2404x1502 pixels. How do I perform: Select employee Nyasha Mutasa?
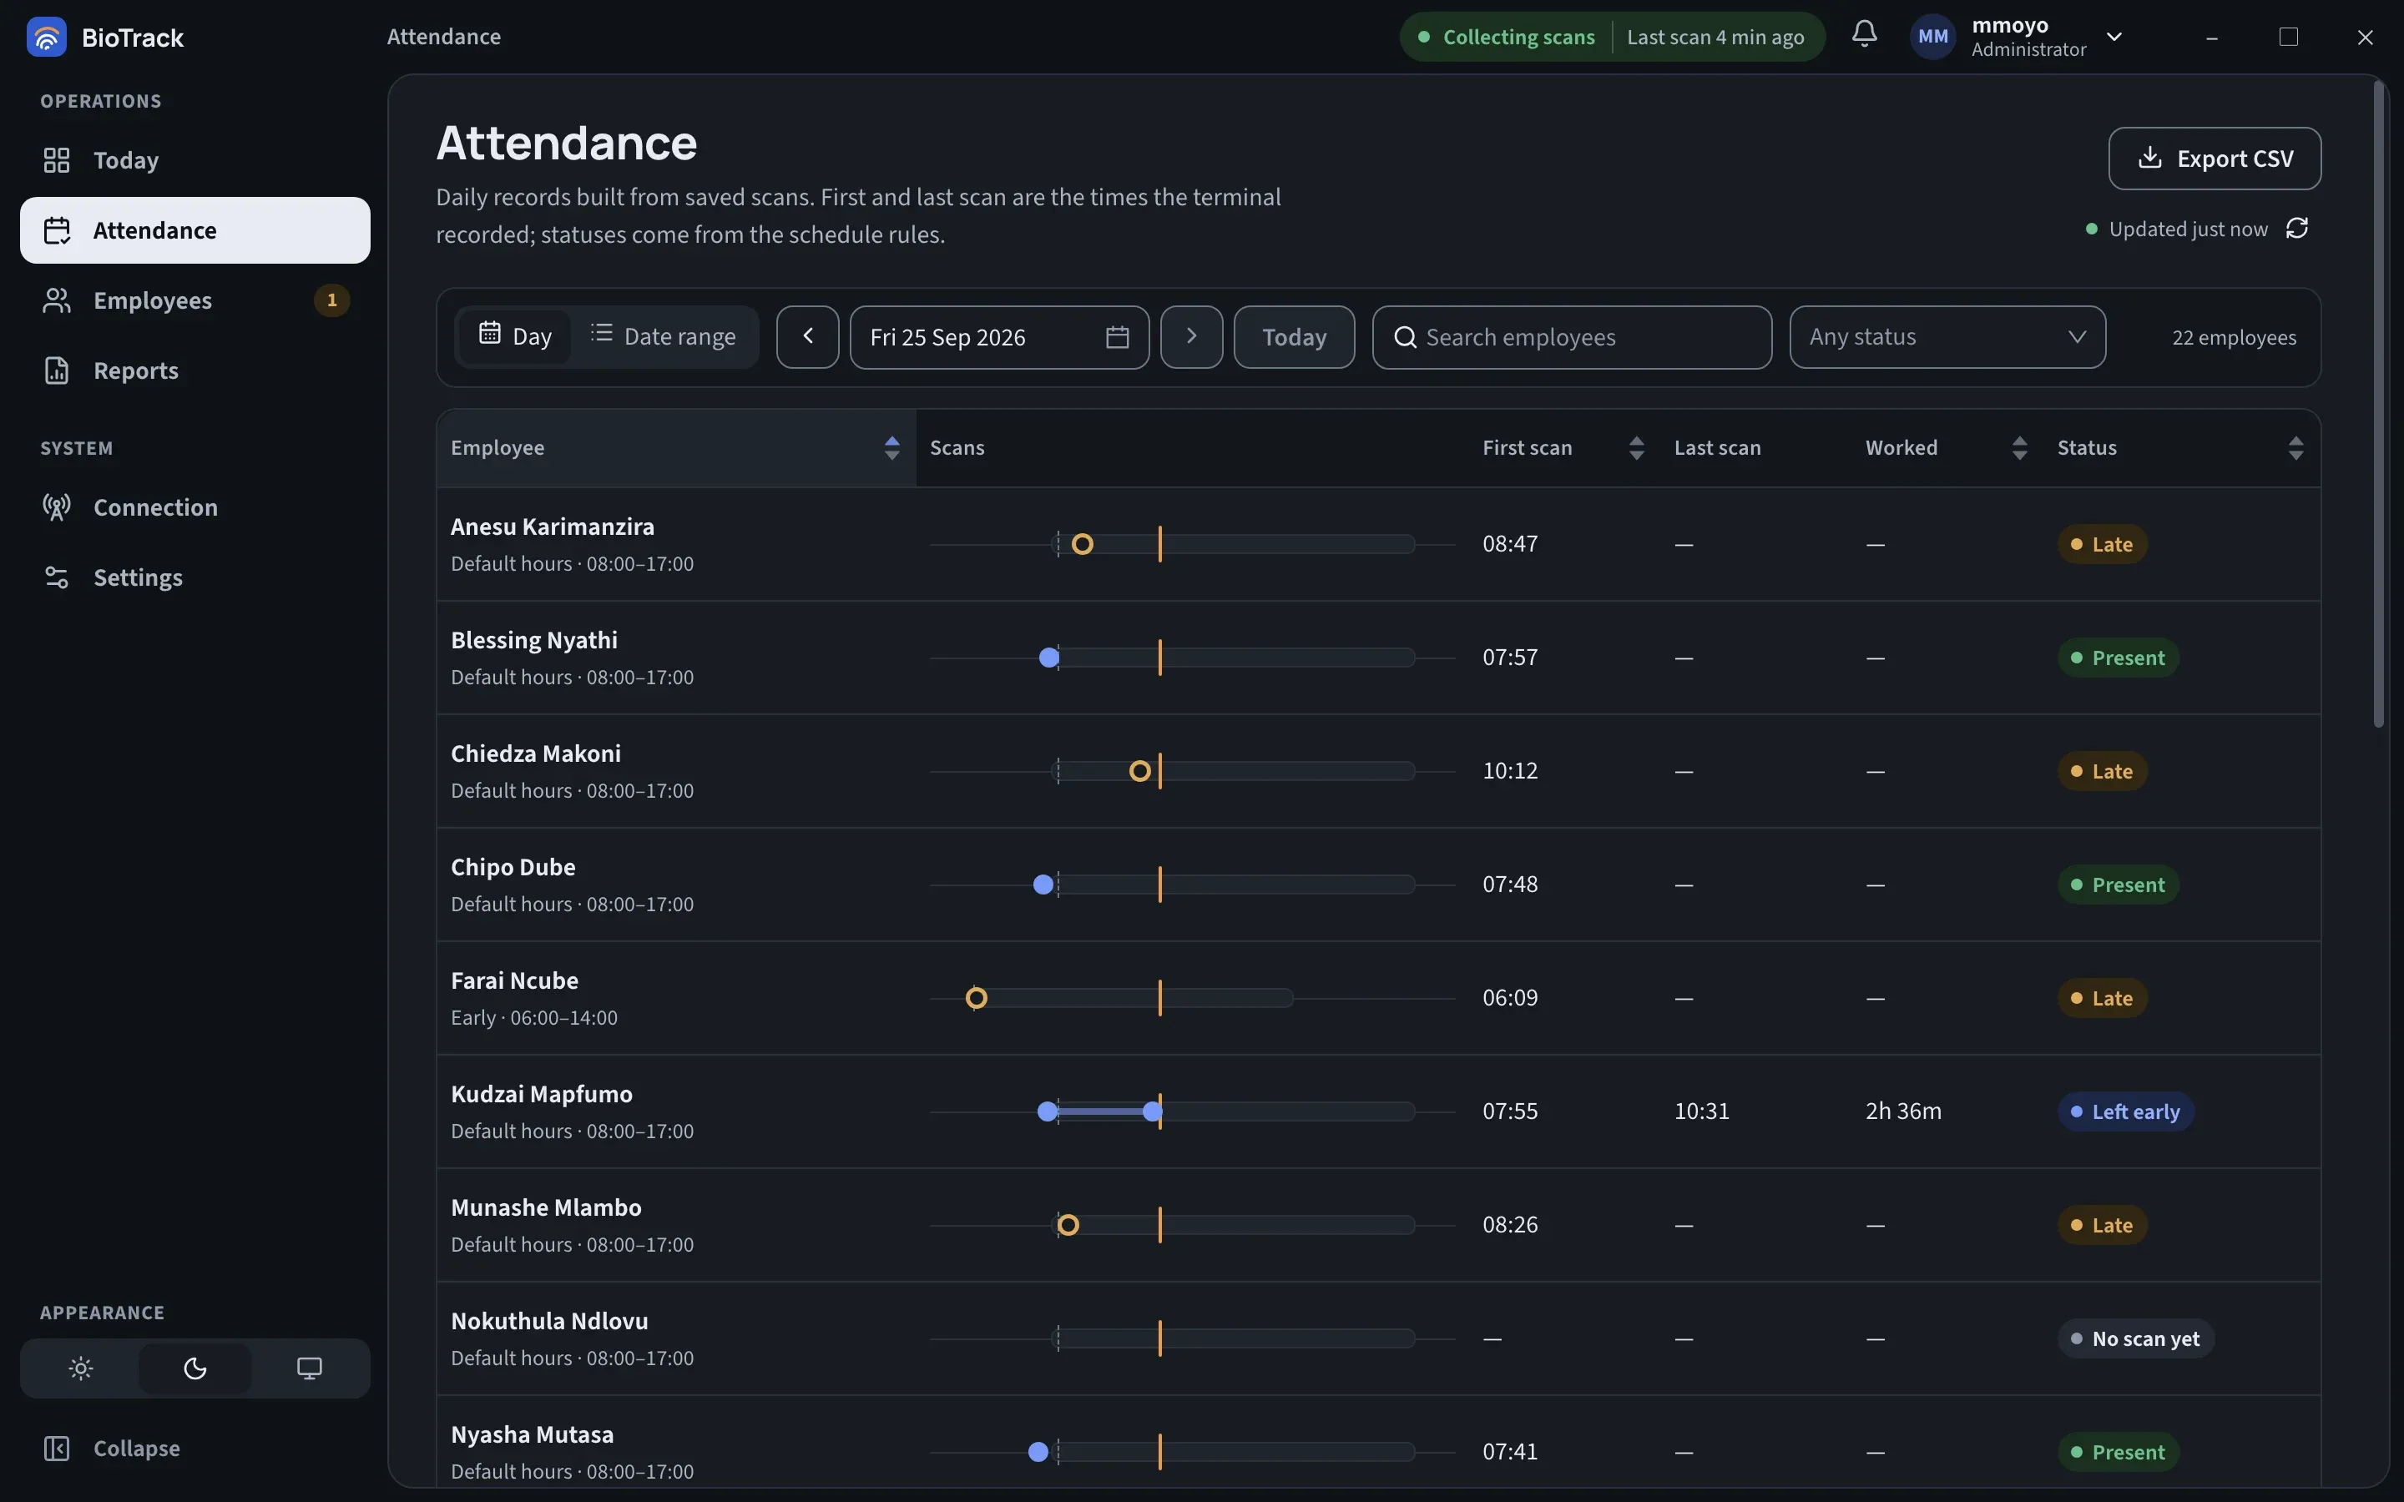pos(533,1434)
